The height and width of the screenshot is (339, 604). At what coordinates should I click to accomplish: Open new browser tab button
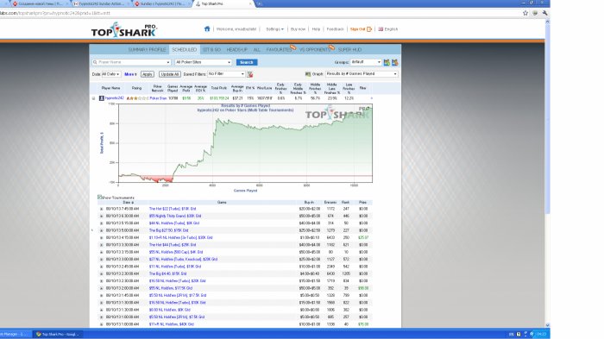pyautogui.click(x=259, y=3)
